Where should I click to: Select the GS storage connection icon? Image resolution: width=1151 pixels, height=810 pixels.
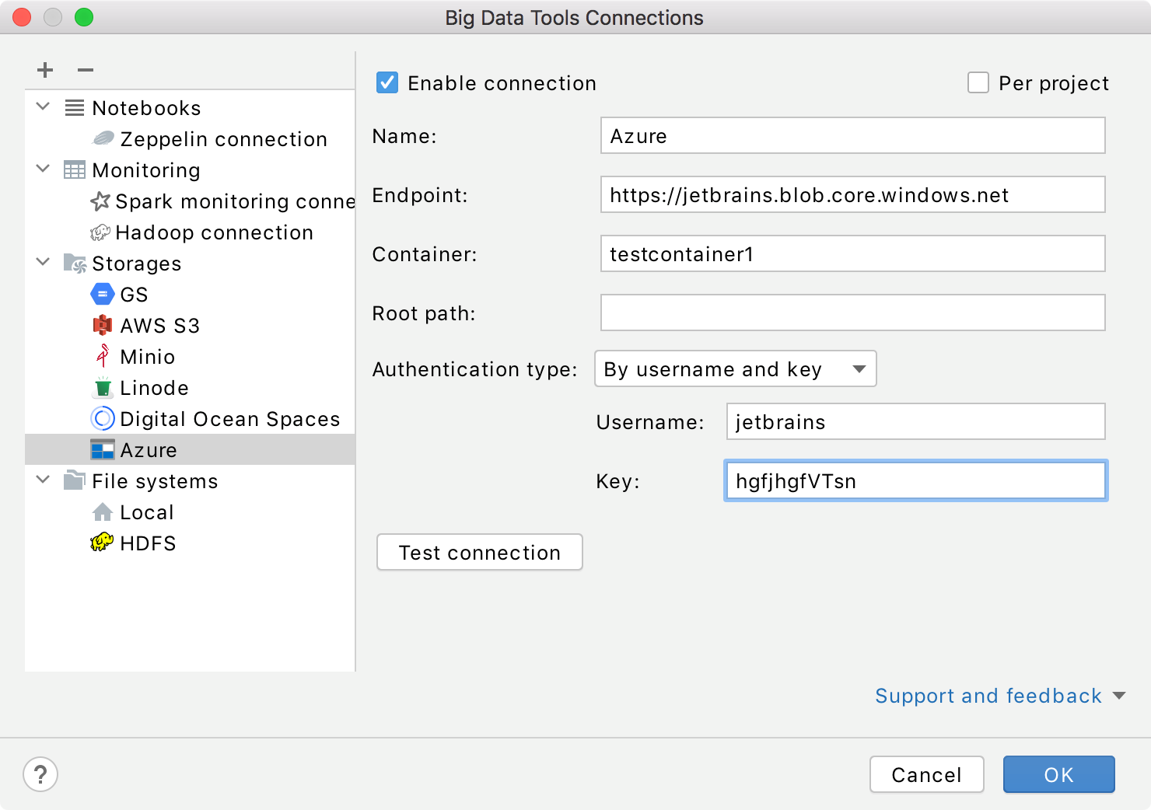(103, 294)
